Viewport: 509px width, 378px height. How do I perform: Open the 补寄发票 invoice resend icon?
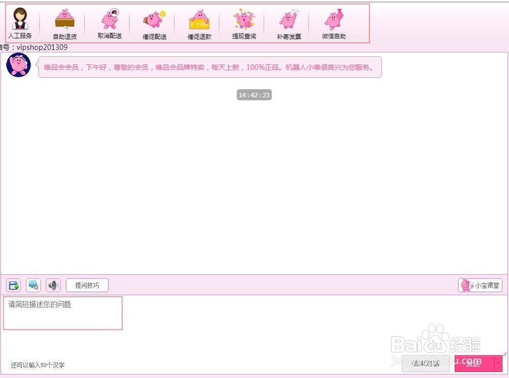tap(289, 24)
